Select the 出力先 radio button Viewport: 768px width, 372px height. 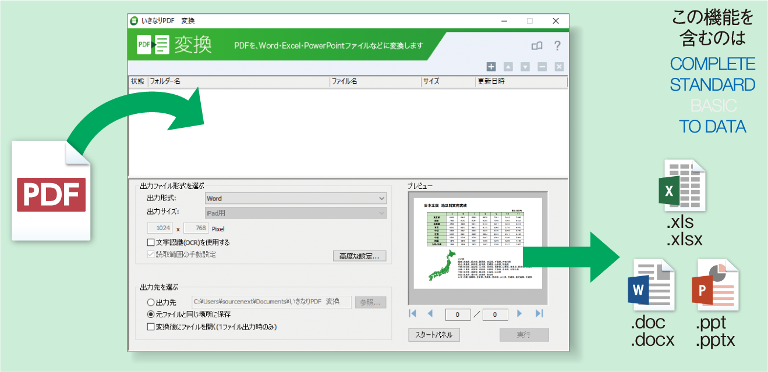click(151, 302)
